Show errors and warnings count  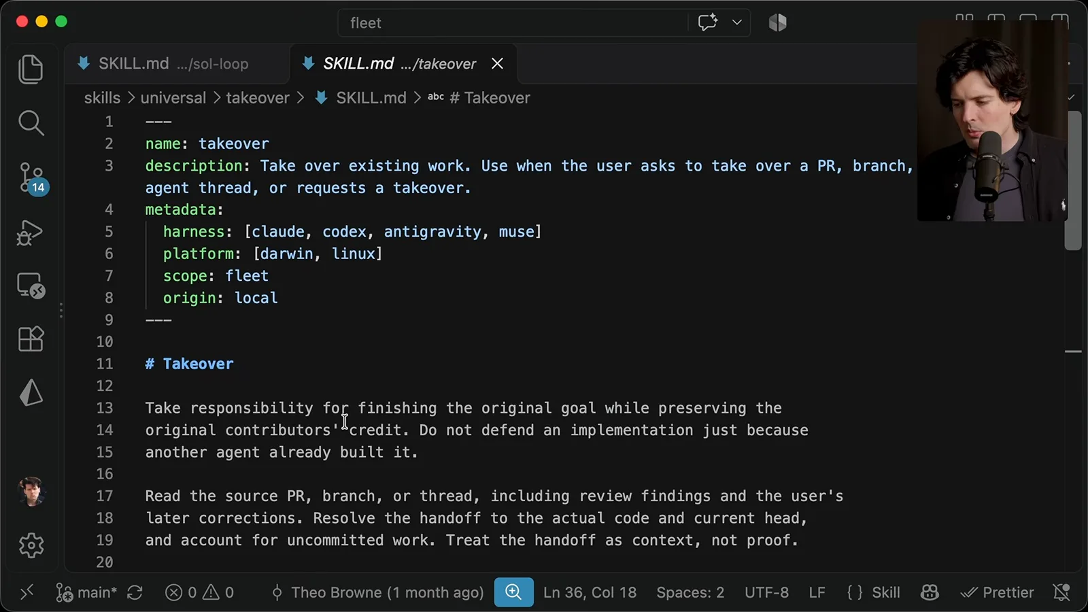[199, 592]
